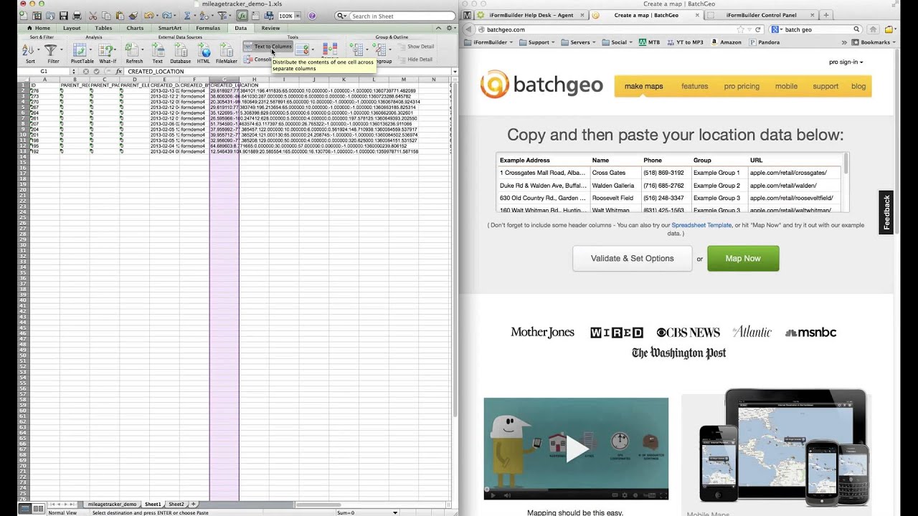Open the Home ribbon tab
The width and height of the screenshot is (918, 516).
(38, 28)
